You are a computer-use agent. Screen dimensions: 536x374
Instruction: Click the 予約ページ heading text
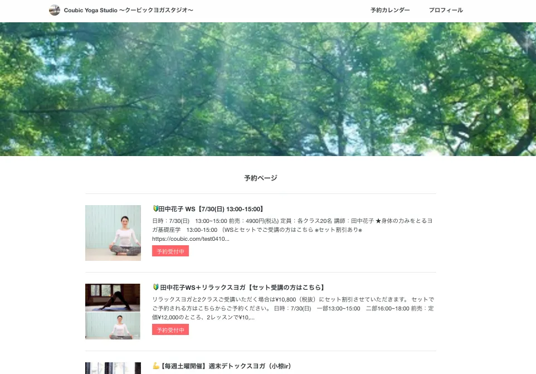(261, 178)
